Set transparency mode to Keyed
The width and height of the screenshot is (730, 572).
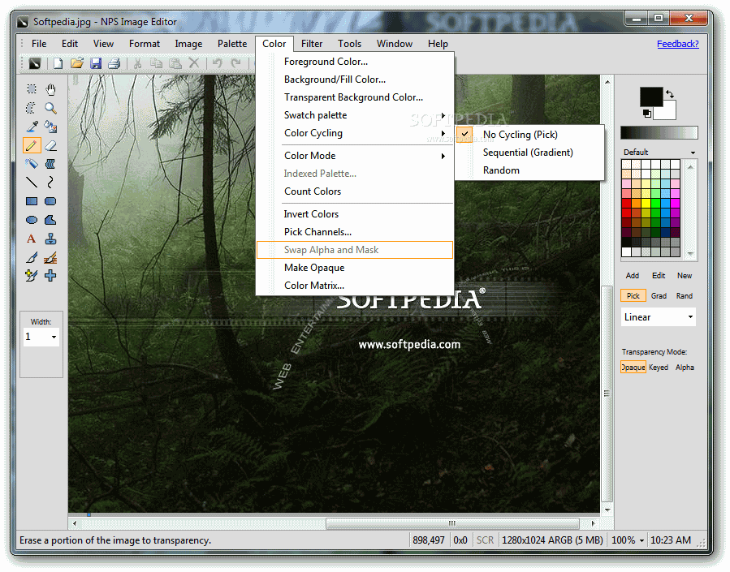click(659, 368)
